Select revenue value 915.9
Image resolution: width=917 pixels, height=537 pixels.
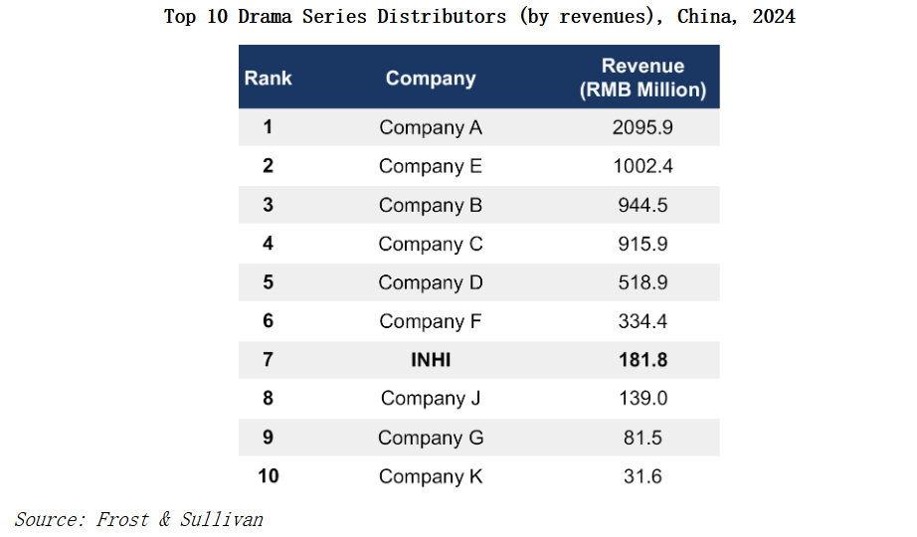pos(642,244)
